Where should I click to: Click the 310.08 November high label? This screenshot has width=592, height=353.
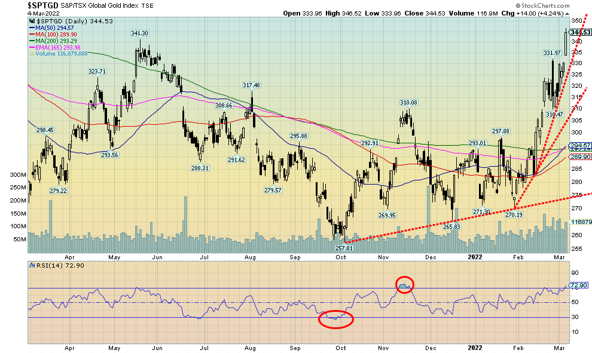408,102
